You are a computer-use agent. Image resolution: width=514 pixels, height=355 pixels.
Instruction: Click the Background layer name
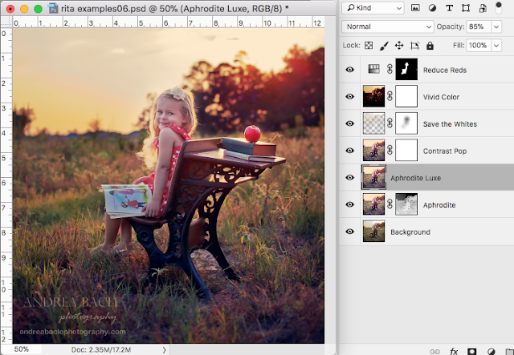coord(410,232)
